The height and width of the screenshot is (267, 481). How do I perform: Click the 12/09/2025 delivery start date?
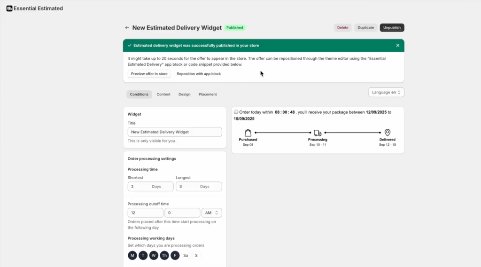pos(376,112)
